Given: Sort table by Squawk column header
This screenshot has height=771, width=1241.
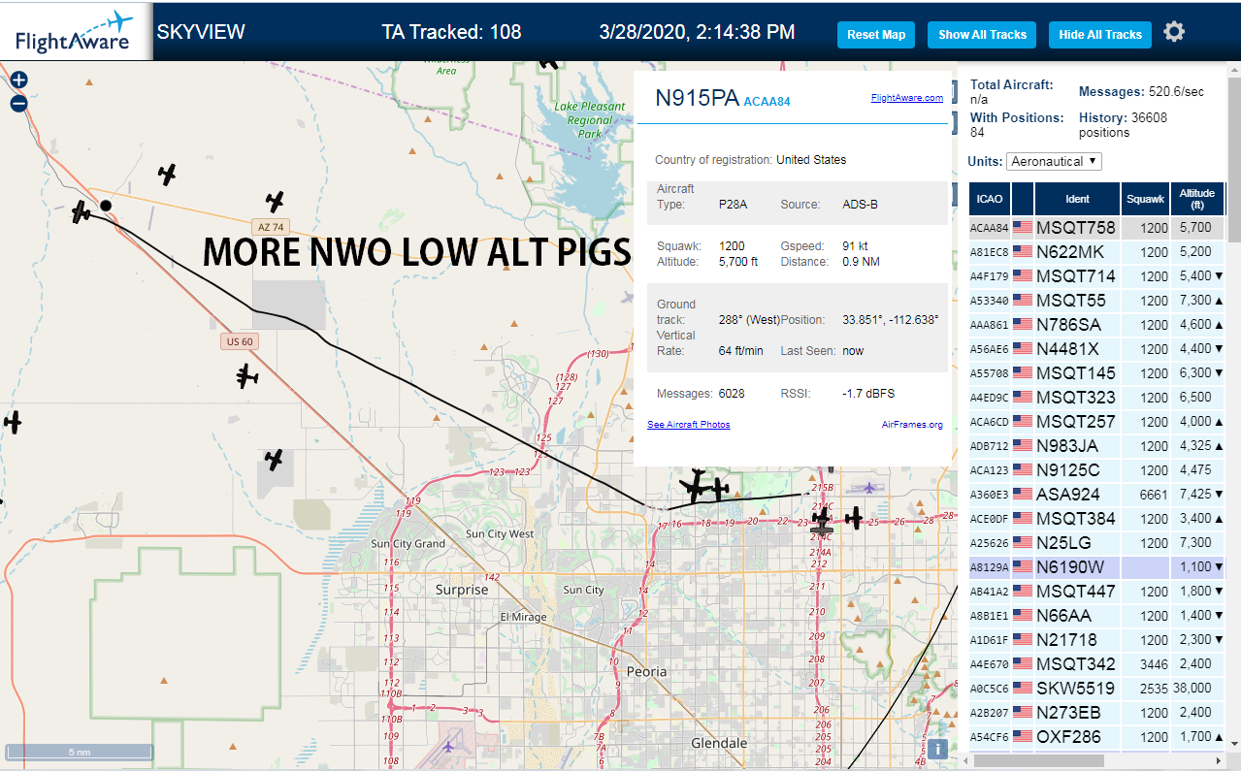Looking at the screenshot, I should pos(1145,199).
